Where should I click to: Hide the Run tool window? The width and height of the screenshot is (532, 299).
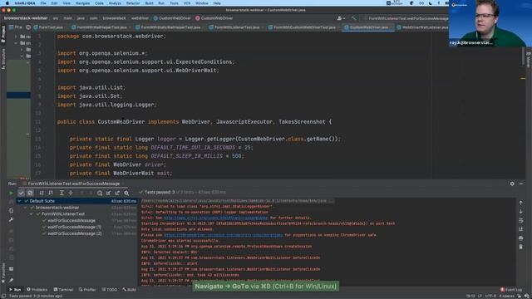pos(521,184)
